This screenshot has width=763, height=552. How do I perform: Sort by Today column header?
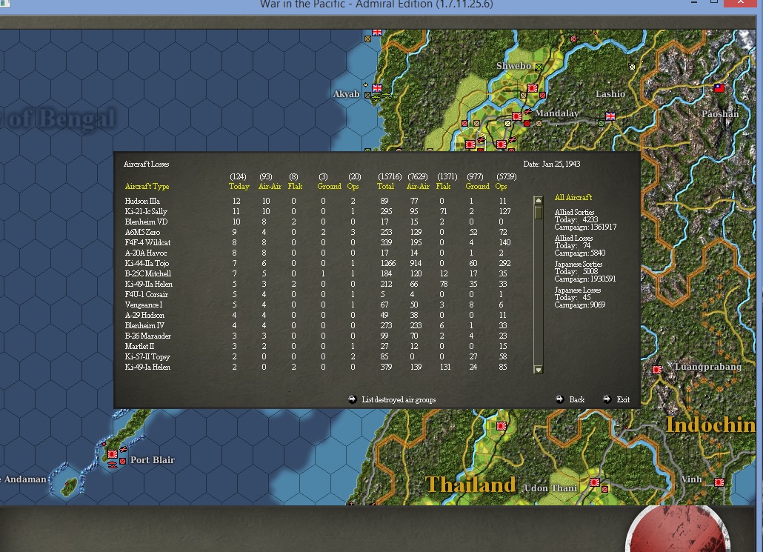pos(239,186)
